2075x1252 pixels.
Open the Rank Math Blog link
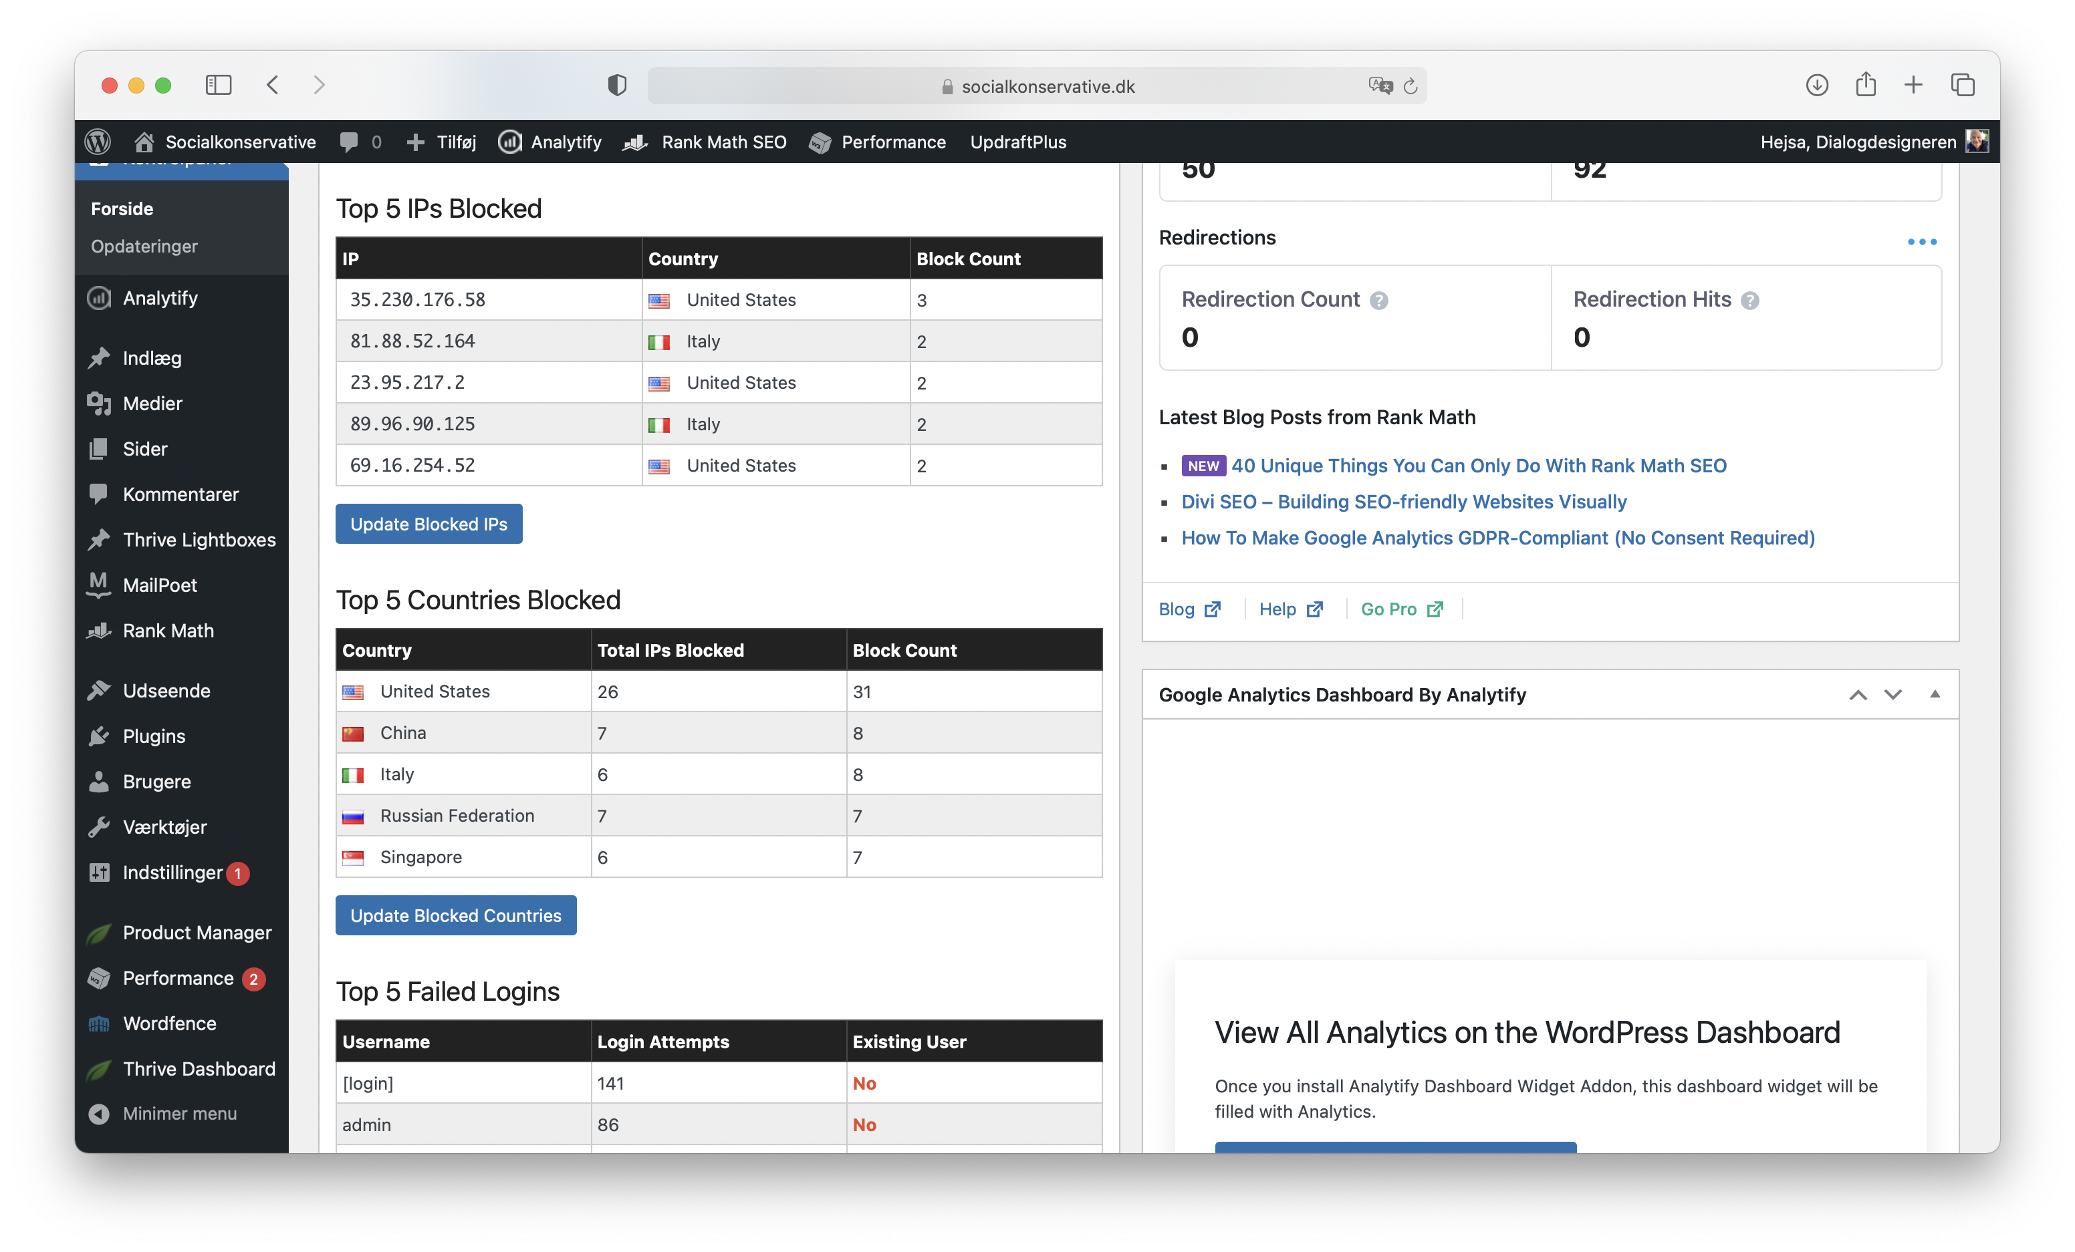pyautogui.click(x=1189, y=609)
